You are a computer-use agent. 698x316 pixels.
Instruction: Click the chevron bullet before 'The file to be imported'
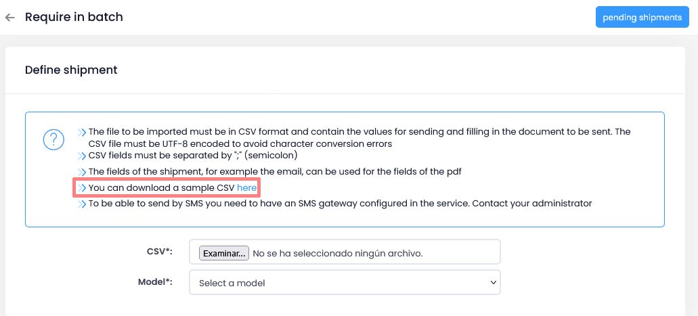tap(82, 132)
